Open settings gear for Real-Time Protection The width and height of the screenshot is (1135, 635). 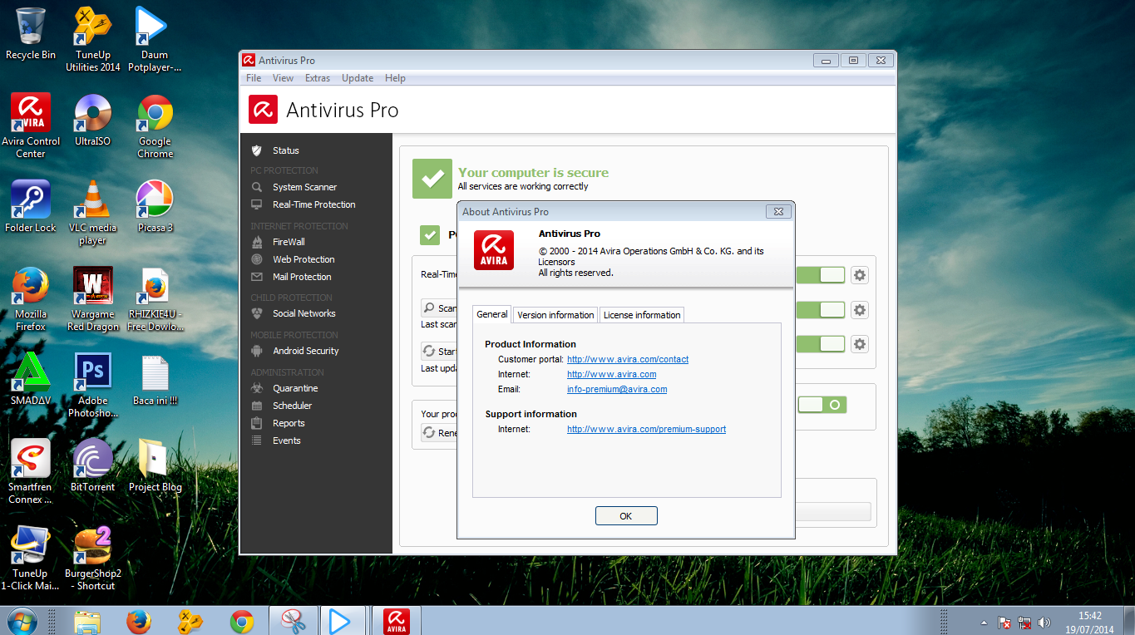click(x=860, y=275)
